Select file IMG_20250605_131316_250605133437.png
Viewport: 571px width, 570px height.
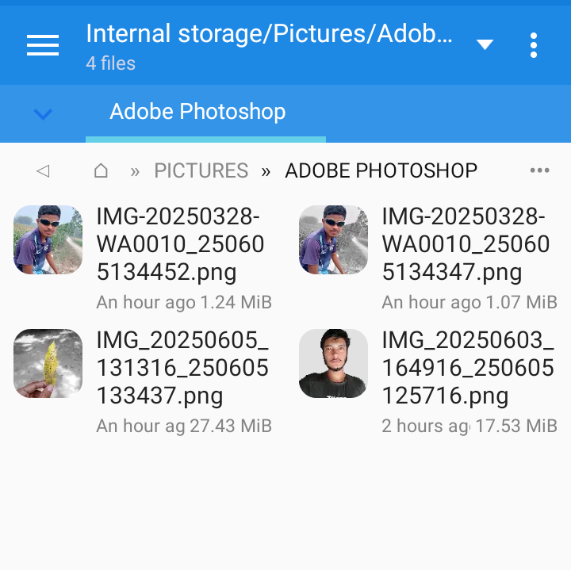(x=182, y=368)
